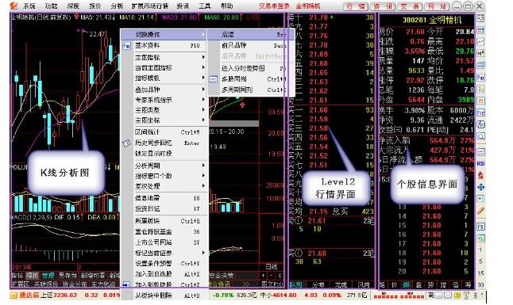The width and height of the screenshot is (513, 305).
Task: Select 多周期同列 in the submenu
Action: (x=251, y=90)
